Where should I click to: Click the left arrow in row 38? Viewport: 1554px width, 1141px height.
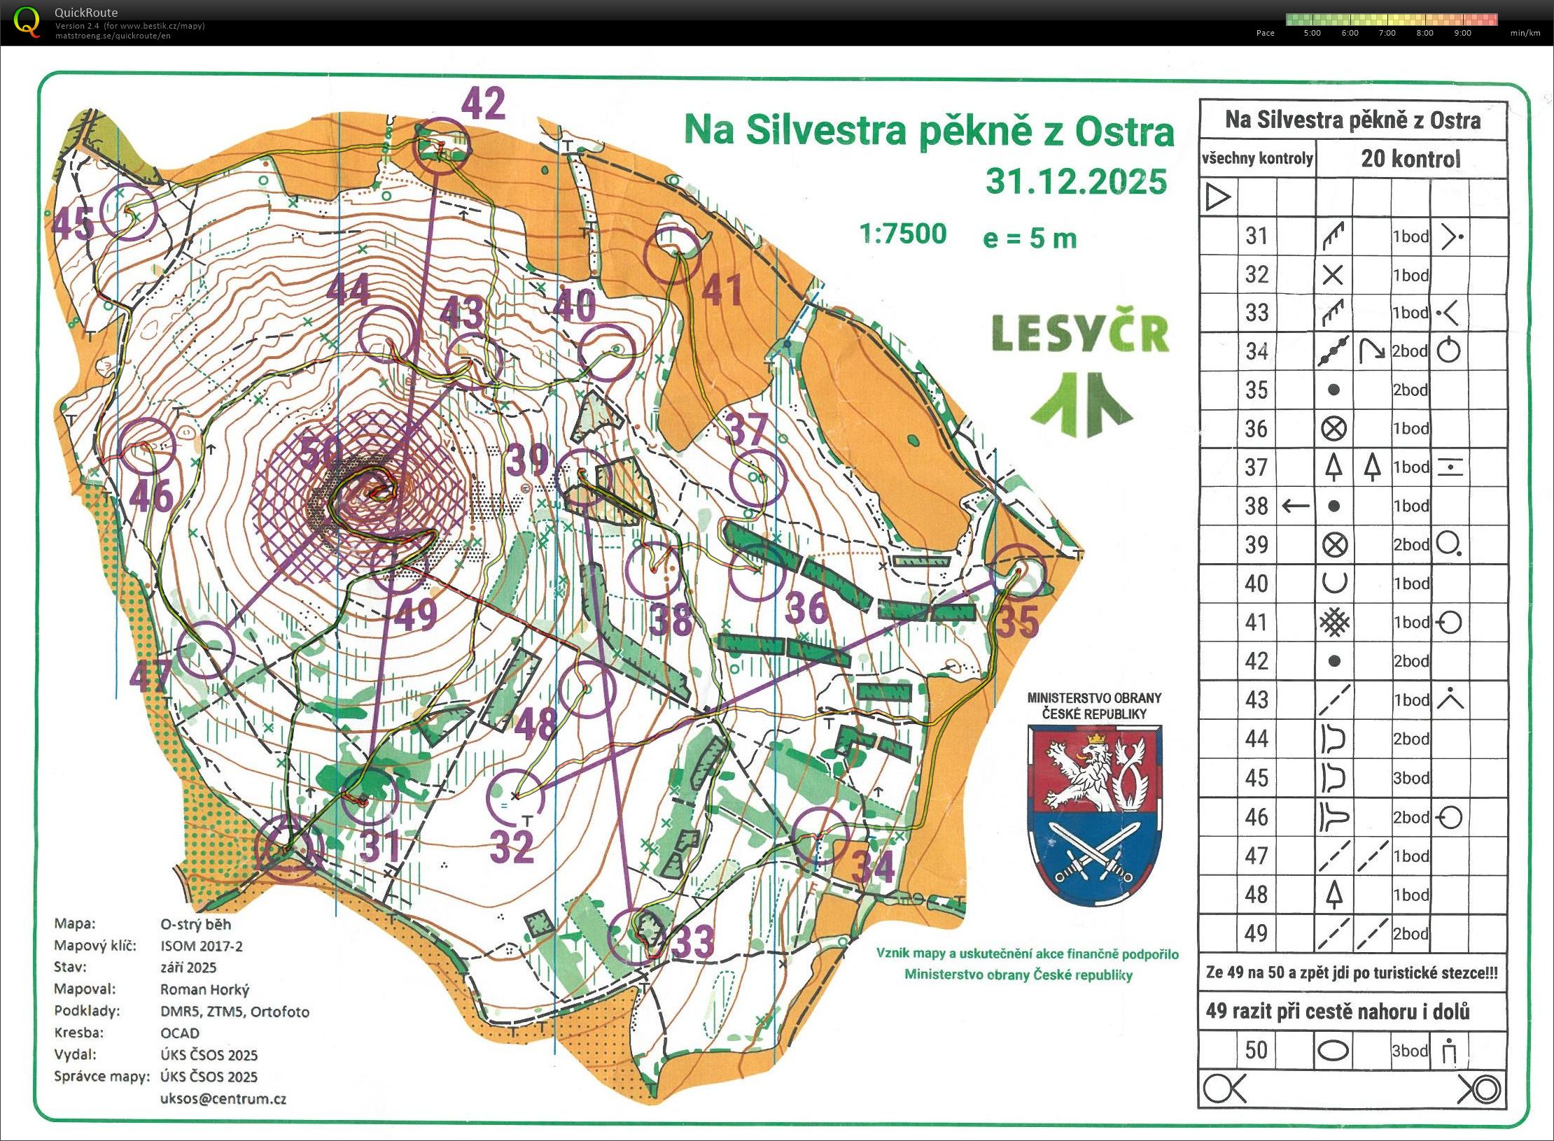1296,505
